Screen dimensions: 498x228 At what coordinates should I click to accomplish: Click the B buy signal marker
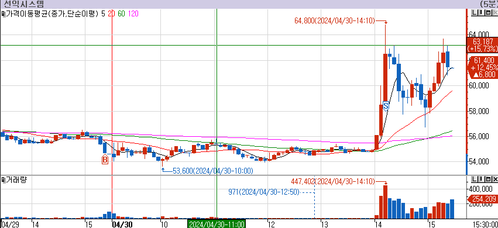(x=105, y=160)
